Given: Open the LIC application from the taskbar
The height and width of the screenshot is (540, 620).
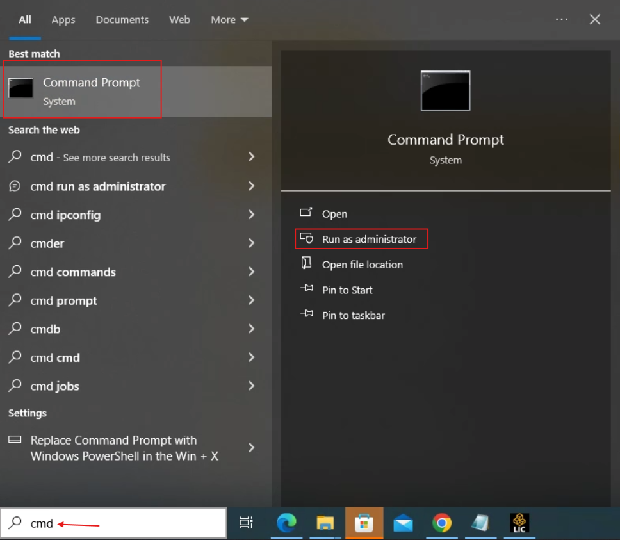Looking at the screenshot, I should [519, 523].
